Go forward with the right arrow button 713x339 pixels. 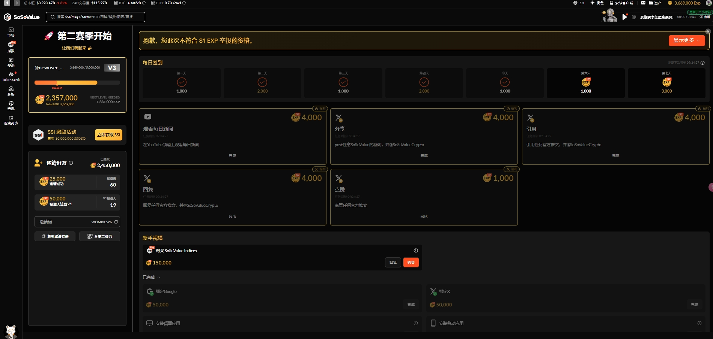click(x=17, y=3)
